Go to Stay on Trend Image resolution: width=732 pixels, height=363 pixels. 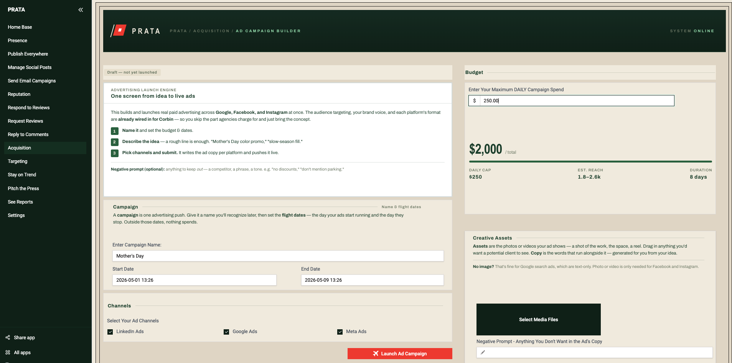click(x=45, y=175)
